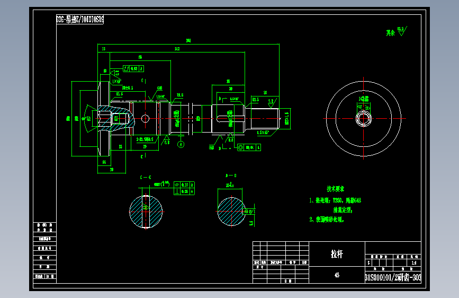Select the D—D section view label
The image size is (459, 298).
pyautogui.click(x=231, y=176)
